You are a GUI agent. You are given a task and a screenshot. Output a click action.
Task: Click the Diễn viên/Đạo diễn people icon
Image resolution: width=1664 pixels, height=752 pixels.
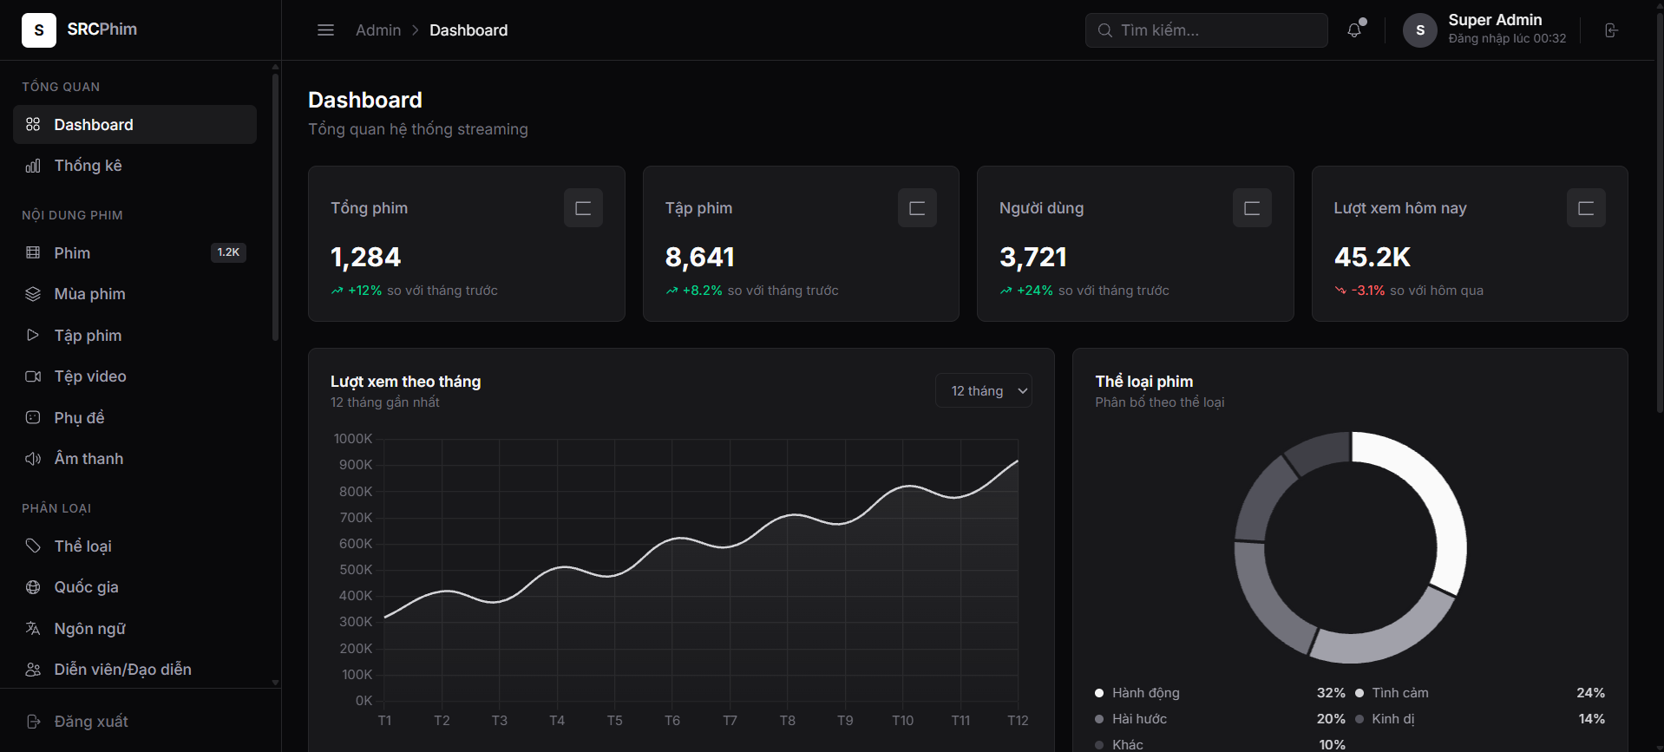(x=33, y=670)
